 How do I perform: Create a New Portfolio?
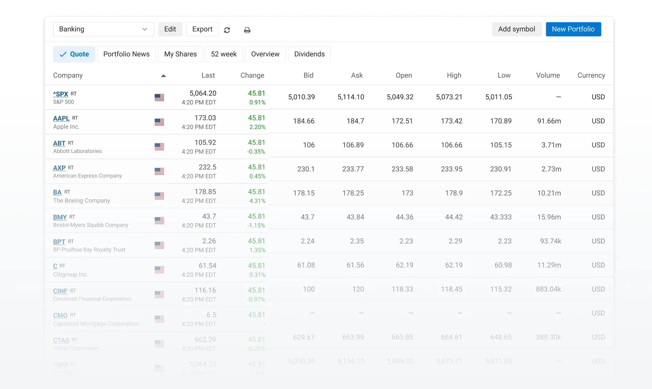(x=573, y=29)
